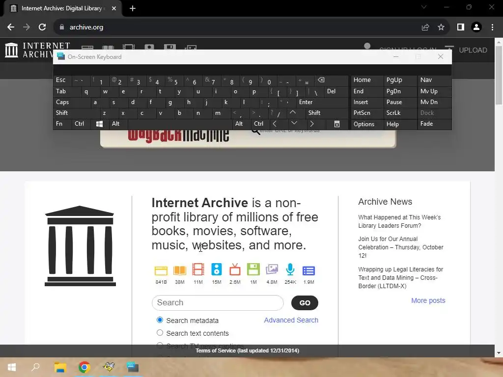The height and width of the screenshot is (377, 503).
Task: Click the Esc key on on-screen keyboard
Action: click(x=62, y=80)
